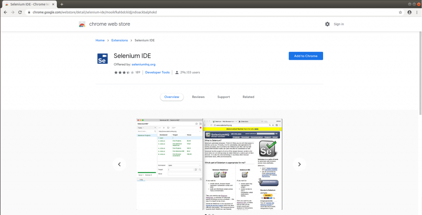
Task: Click the Add to Chrome button
Action: [305, 56]
